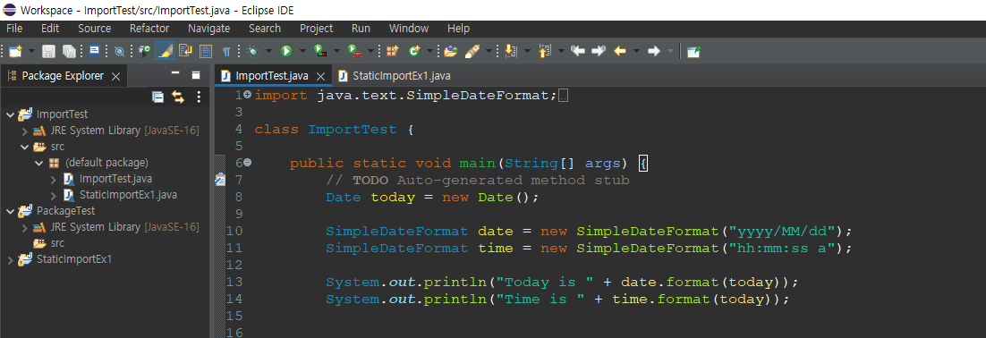This screenshot has height=338, width=986.
Task: Click the Debug bug icon
Action: click(x=253, y=52)
